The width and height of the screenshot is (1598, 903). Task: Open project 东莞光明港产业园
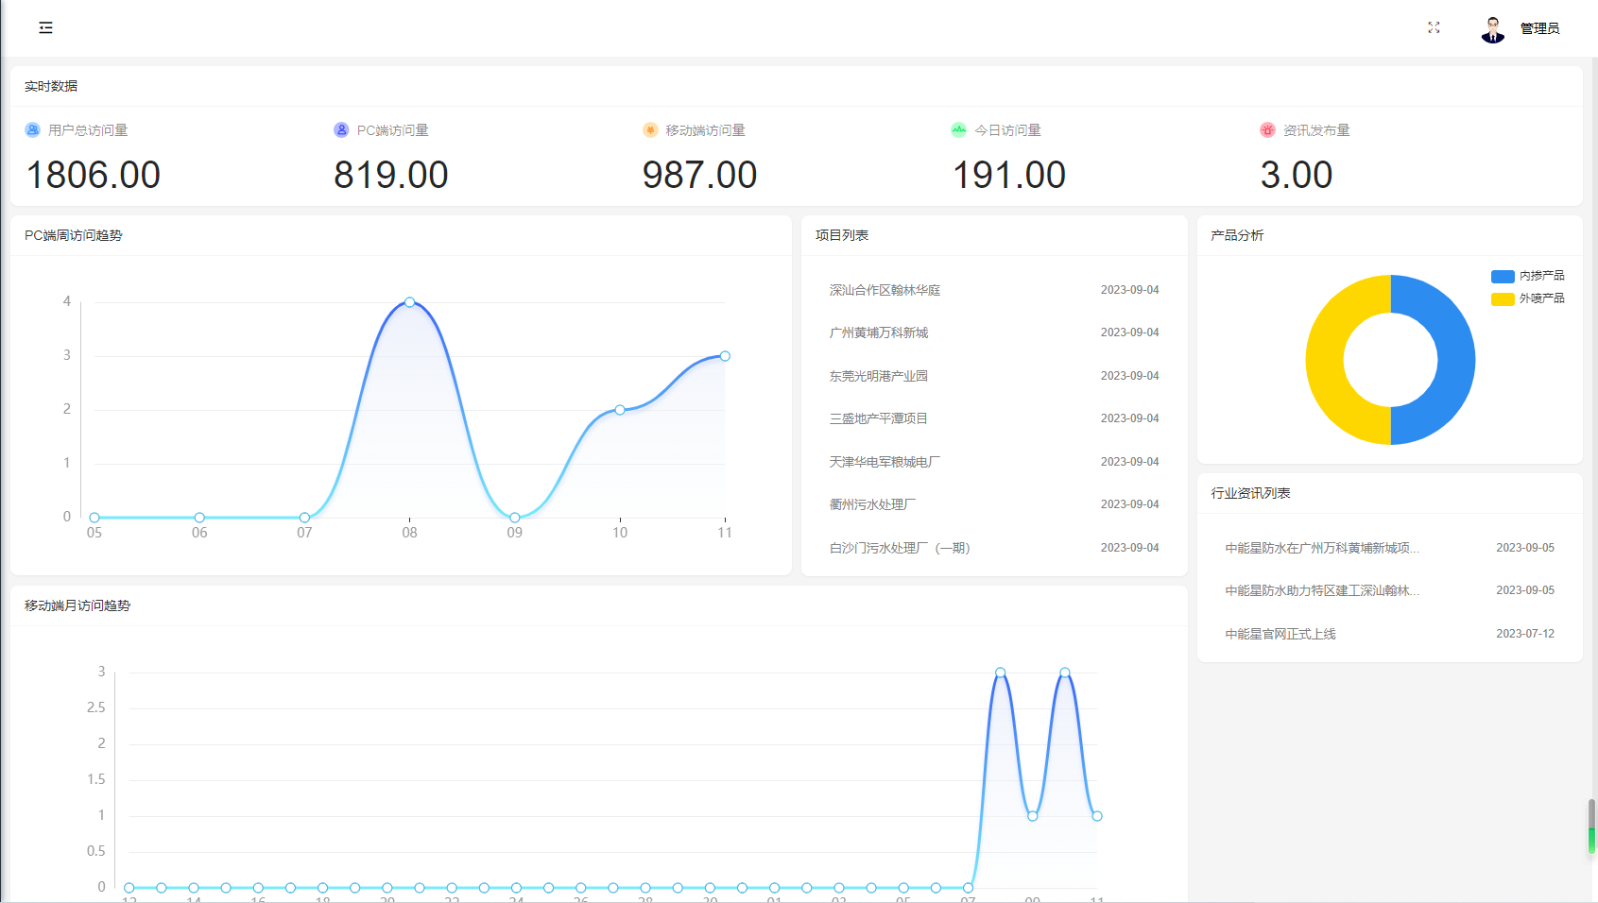pos(879,376)
